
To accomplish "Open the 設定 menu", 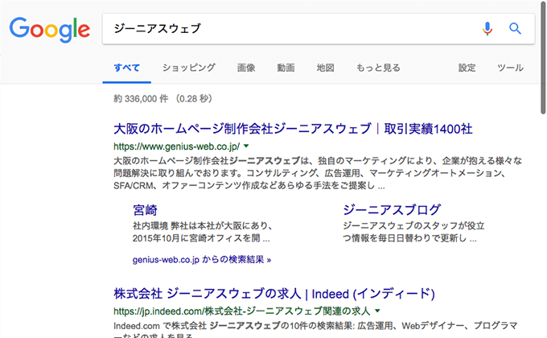I will (467, 68).
